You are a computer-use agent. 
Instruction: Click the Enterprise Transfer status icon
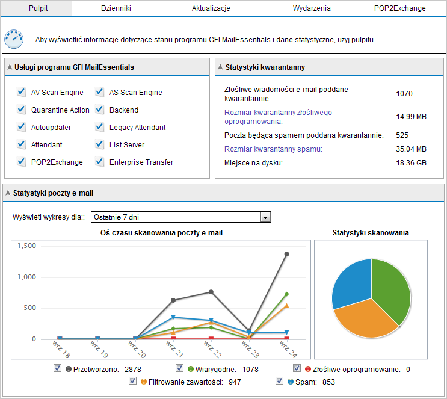100,162
